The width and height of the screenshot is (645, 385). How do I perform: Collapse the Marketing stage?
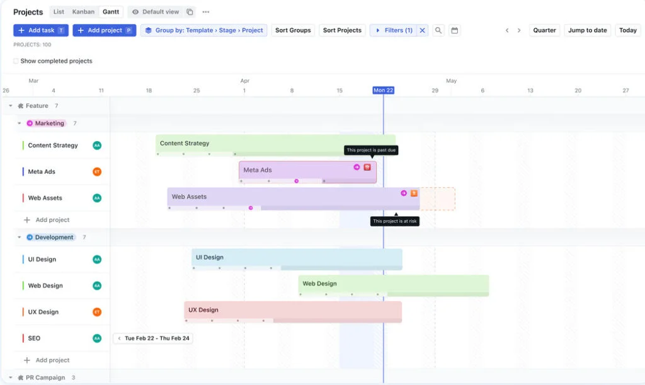[20, 124]
